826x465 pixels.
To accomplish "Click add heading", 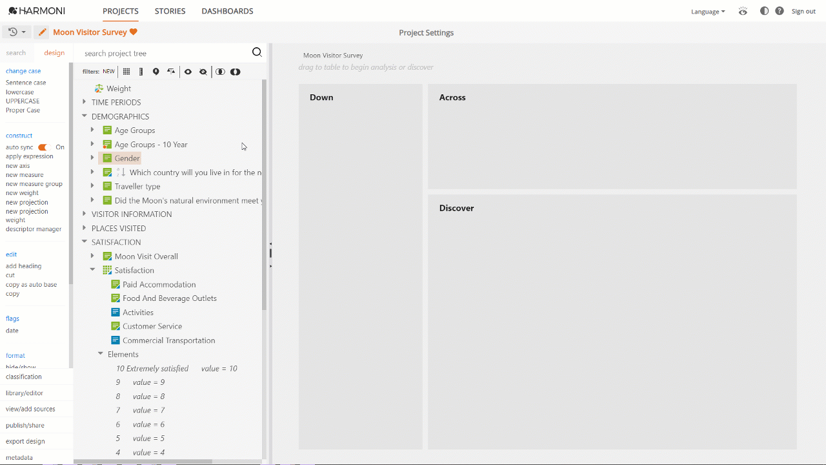I will (x=23, y=266).
